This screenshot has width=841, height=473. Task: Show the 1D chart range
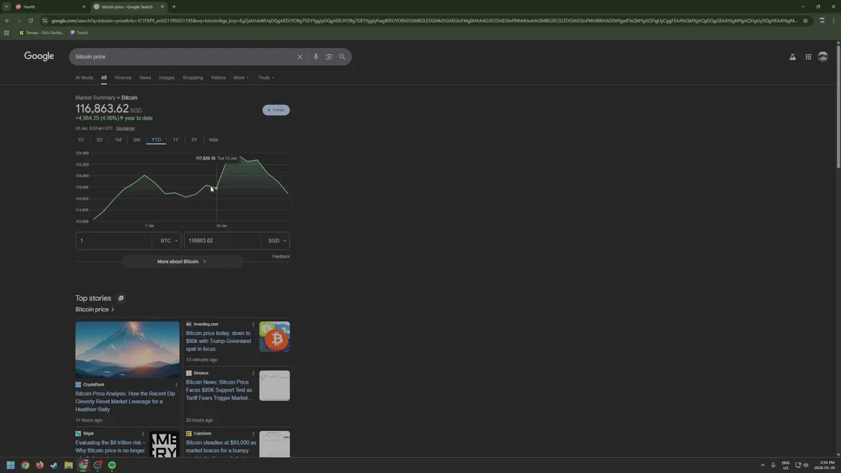click(81, 140)
